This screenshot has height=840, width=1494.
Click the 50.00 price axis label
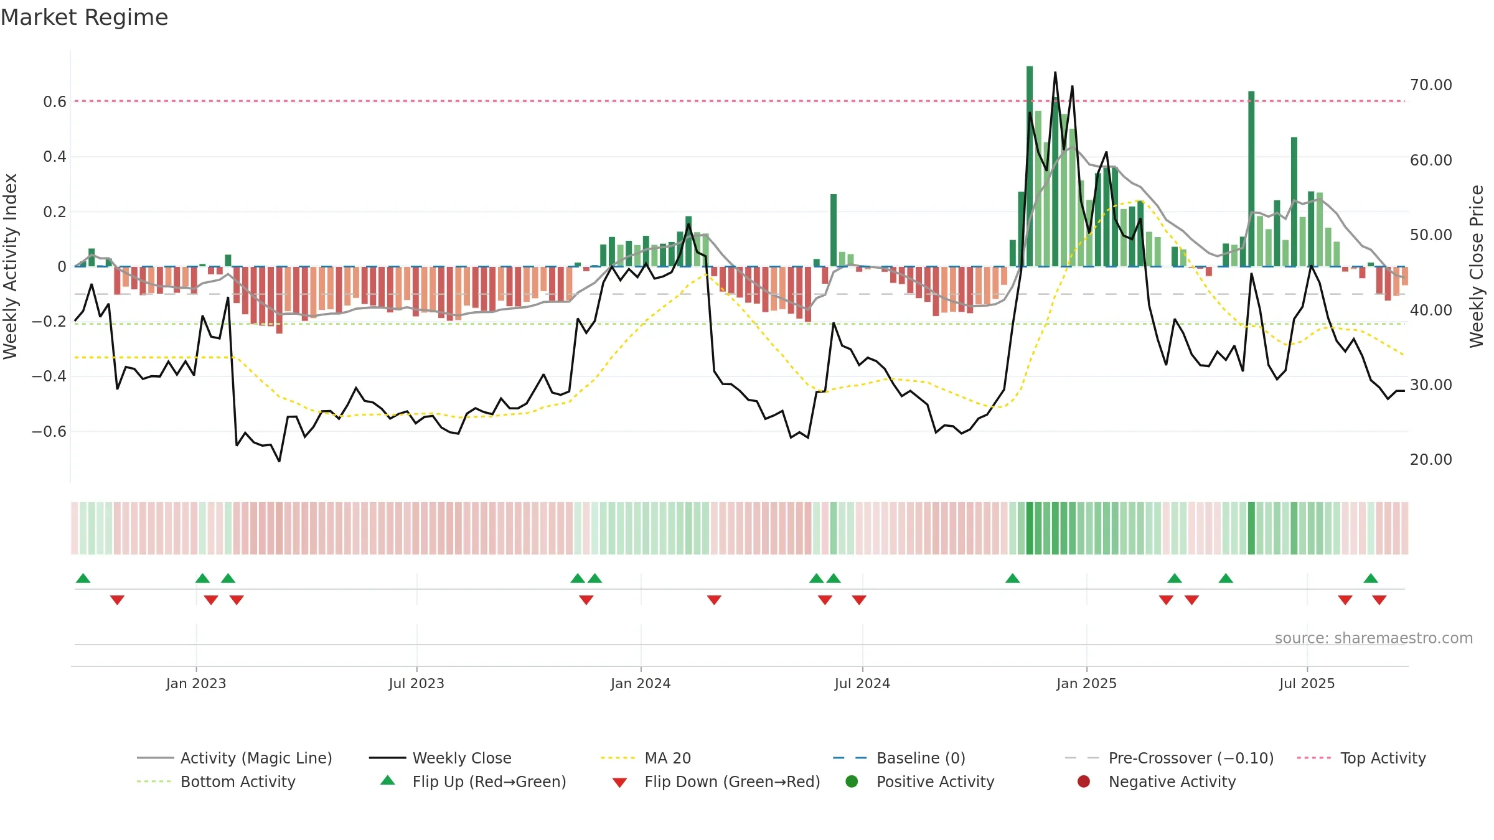(1431, 235)
